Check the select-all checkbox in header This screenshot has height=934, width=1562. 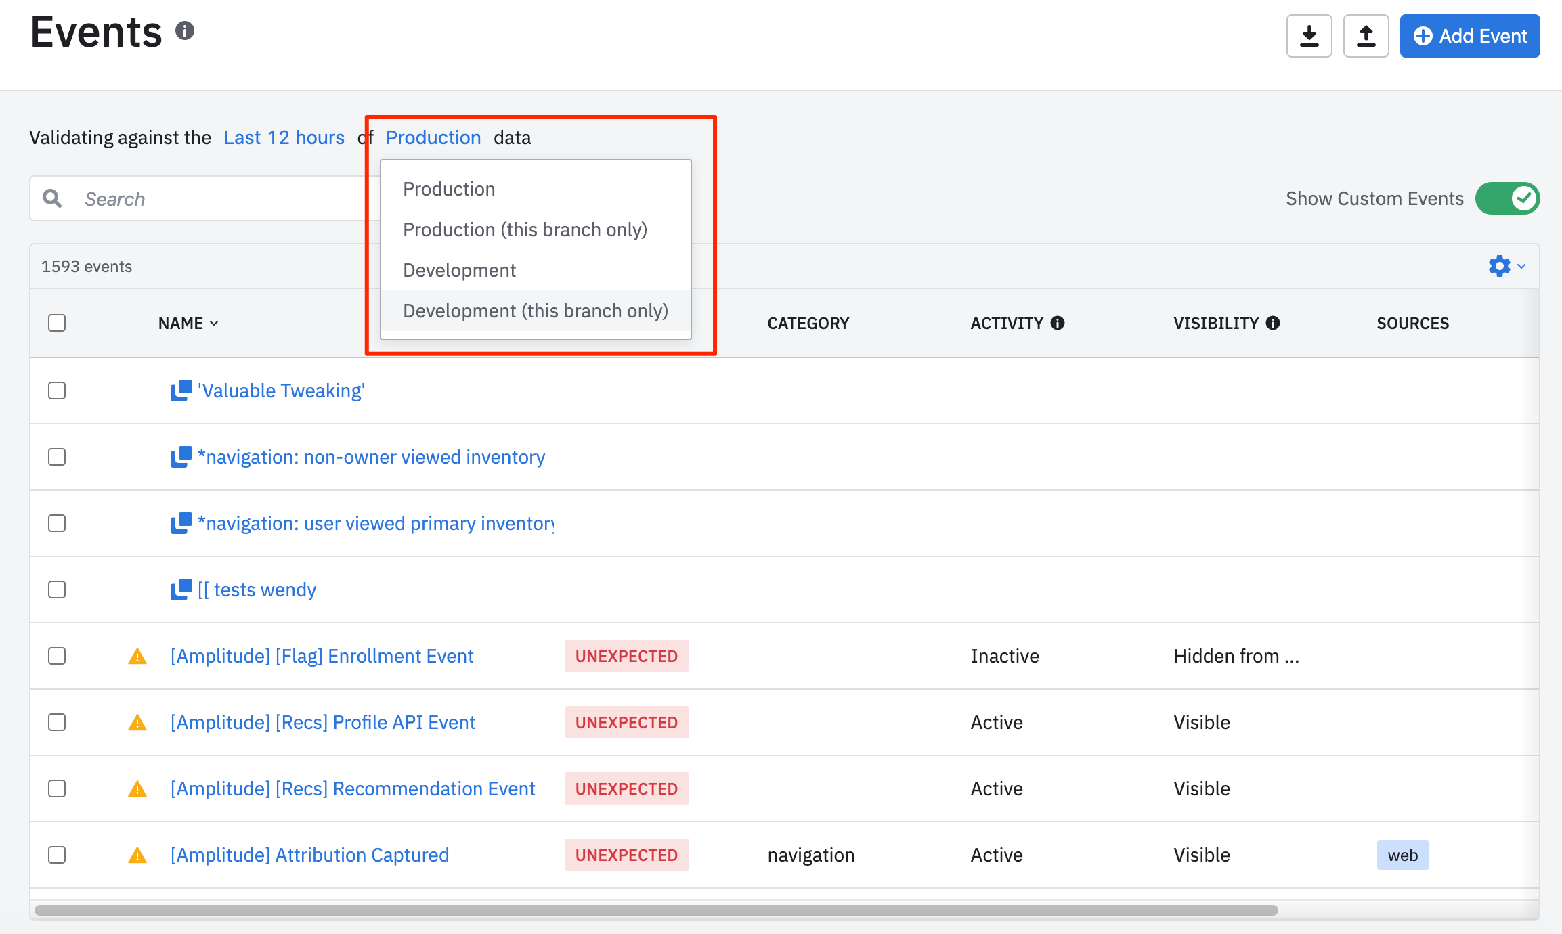point(57,323)
